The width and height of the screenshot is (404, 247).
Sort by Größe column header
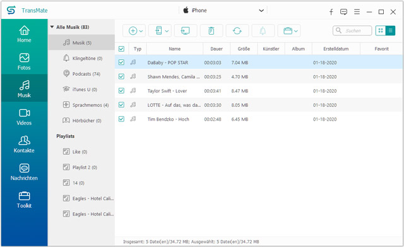point(244,49)
